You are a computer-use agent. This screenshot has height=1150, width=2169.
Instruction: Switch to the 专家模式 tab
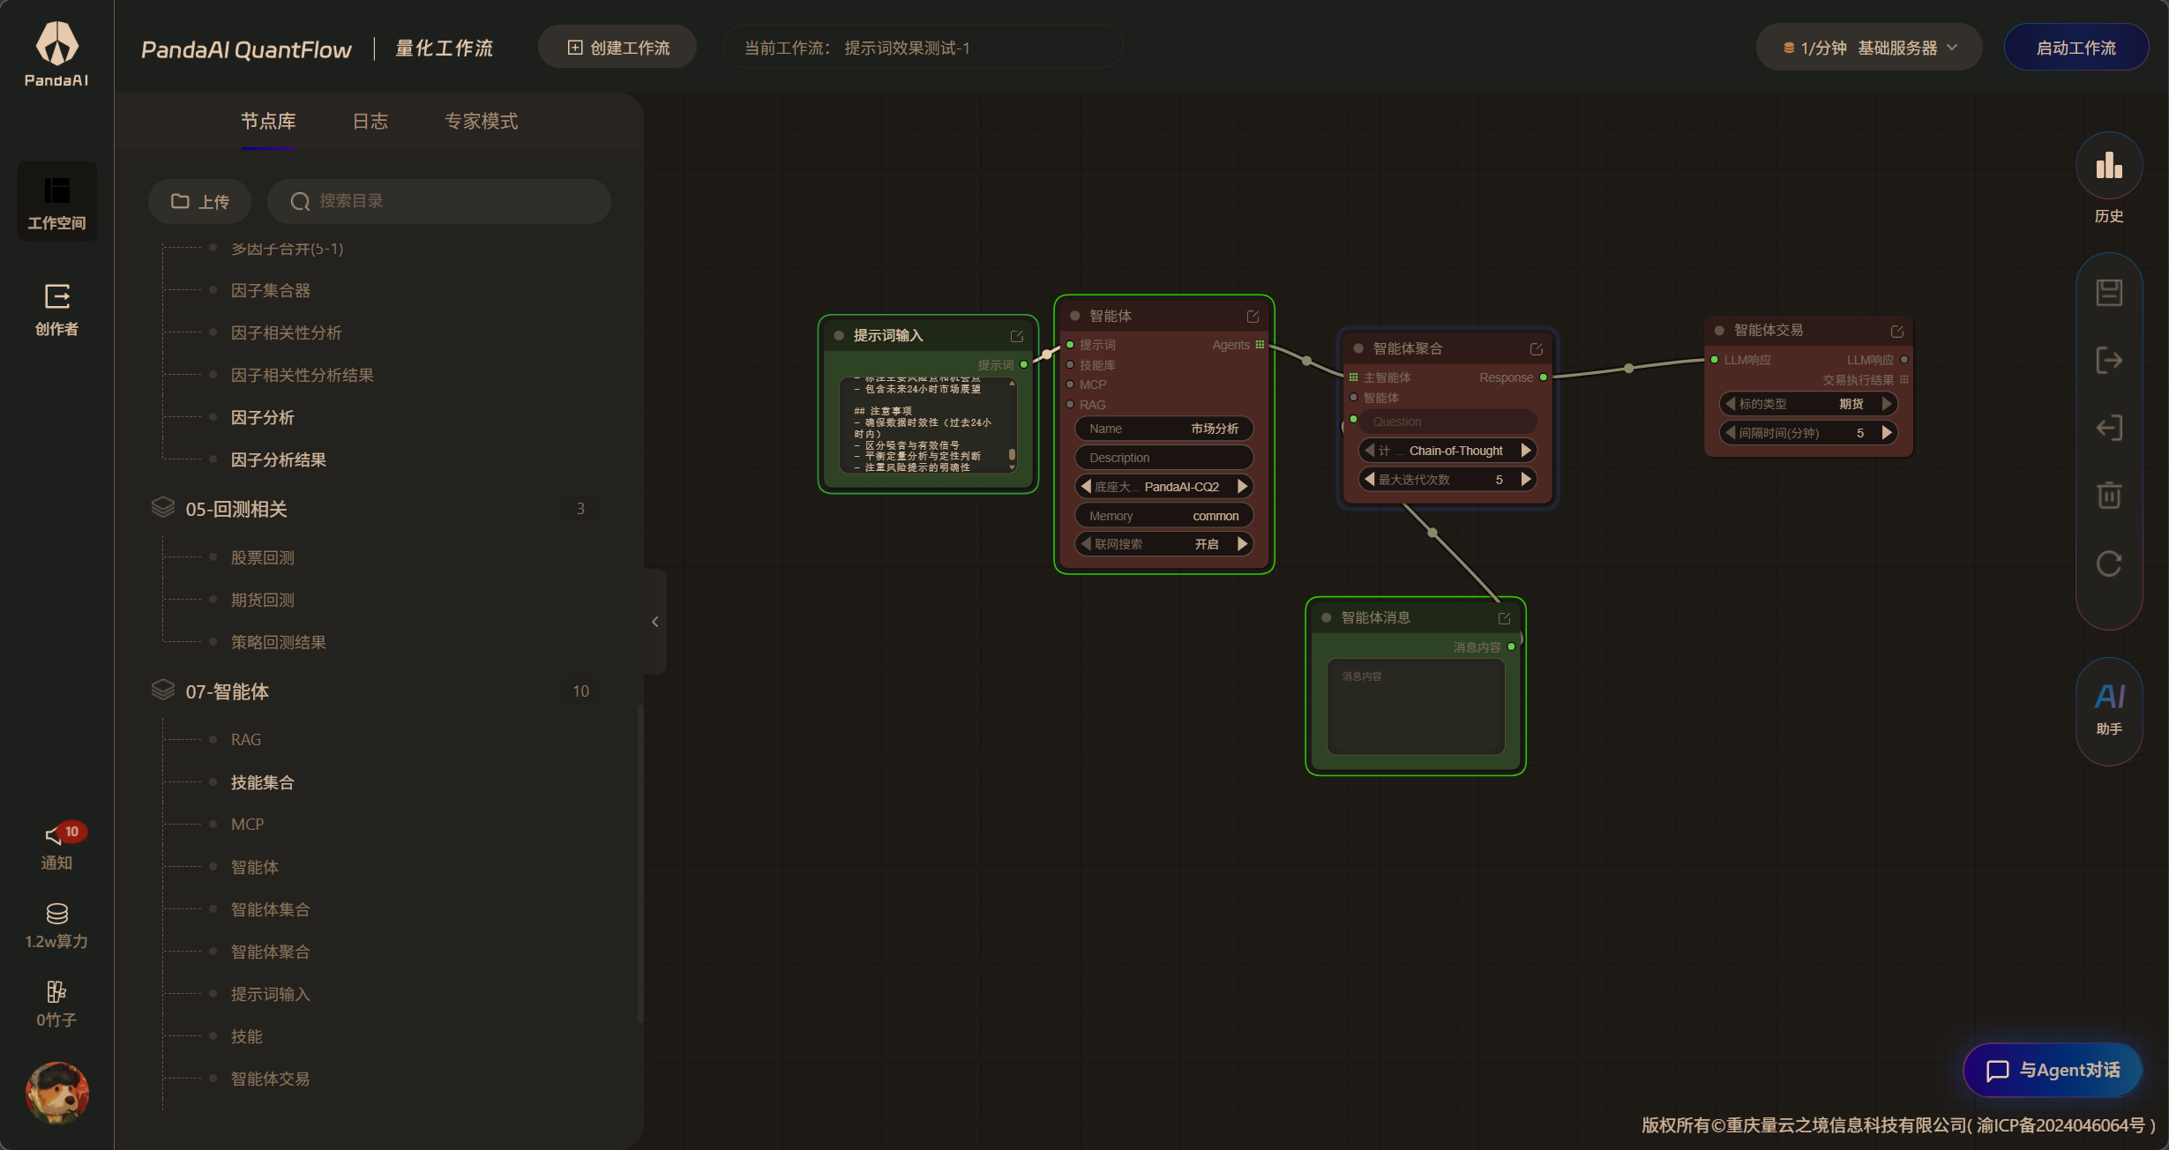tap(481, 122)
